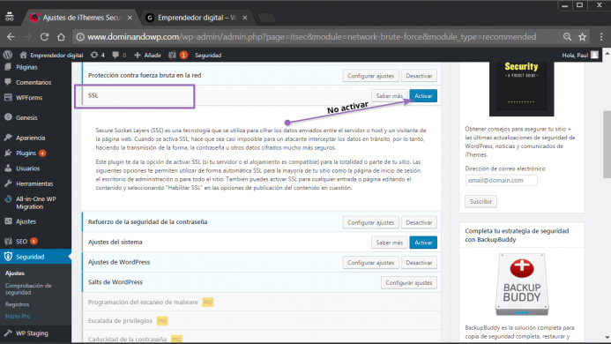The height and width of the screenshot is (344, 611).
Task: Open updates icon showing 4
Action: (x=97, y=55)
